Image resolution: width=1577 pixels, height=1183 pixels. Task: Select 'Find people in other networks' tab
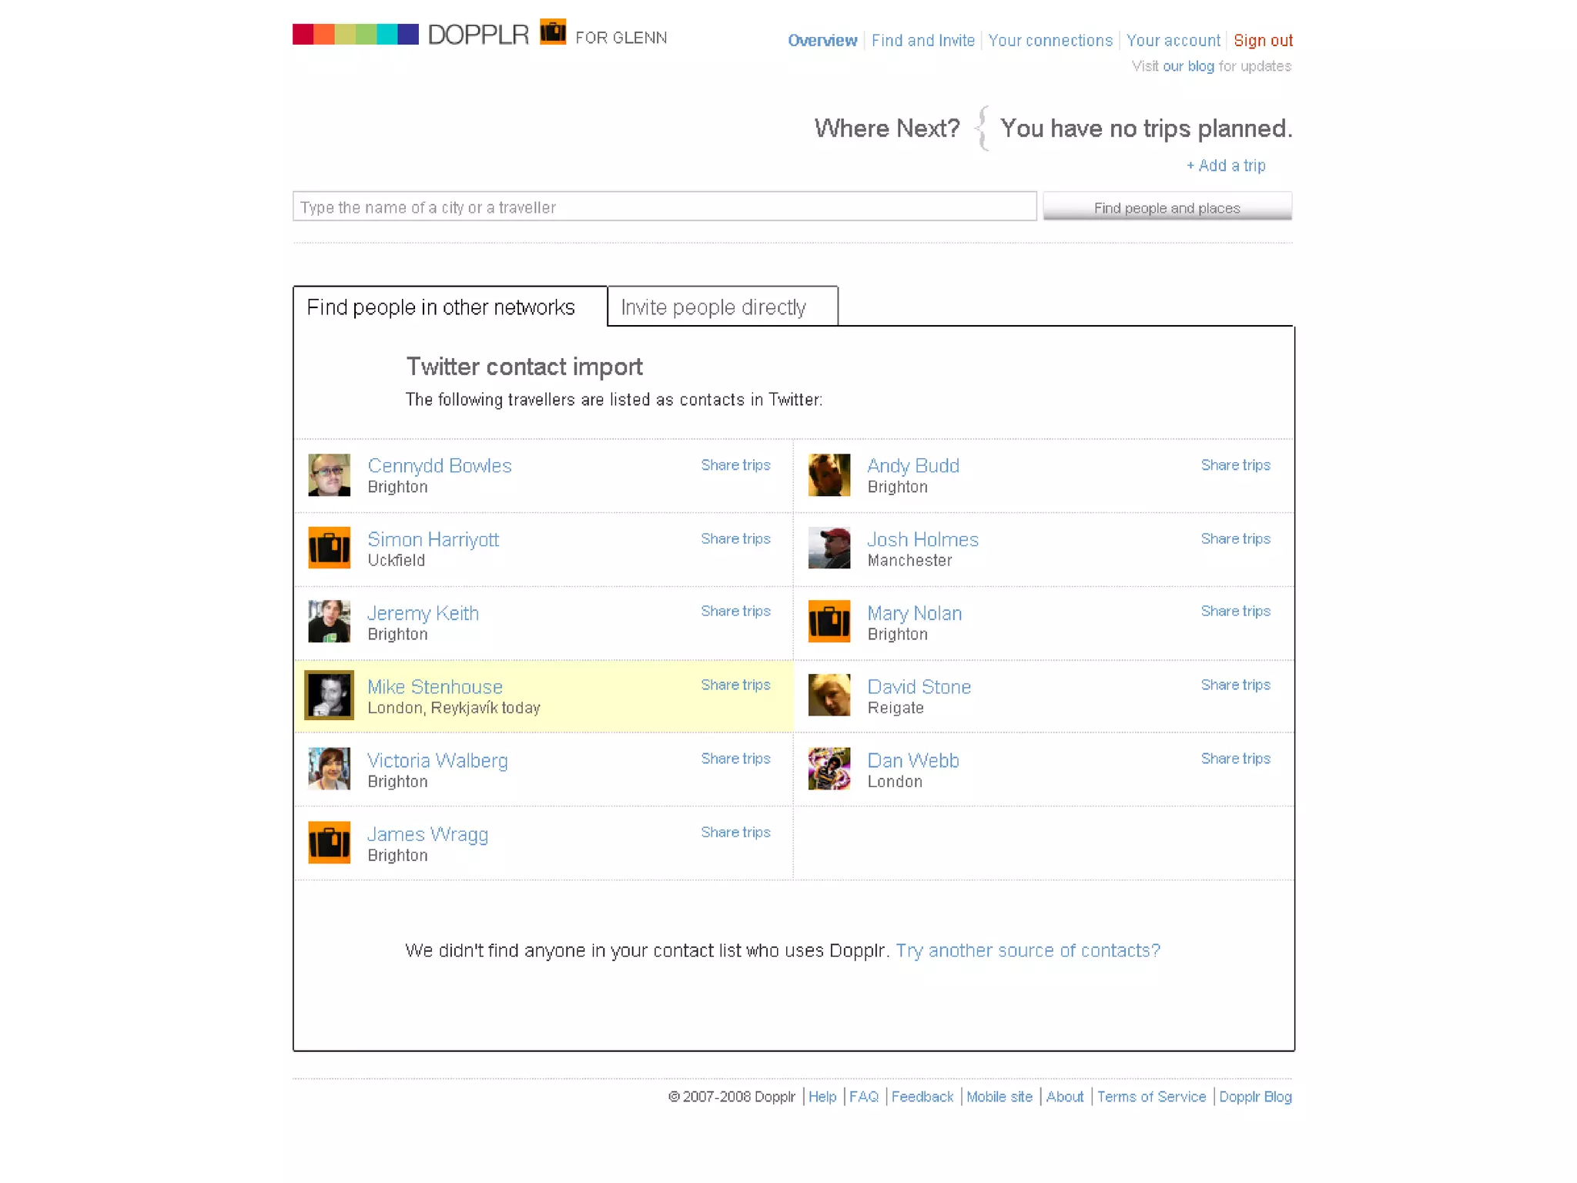coord(450,307)
